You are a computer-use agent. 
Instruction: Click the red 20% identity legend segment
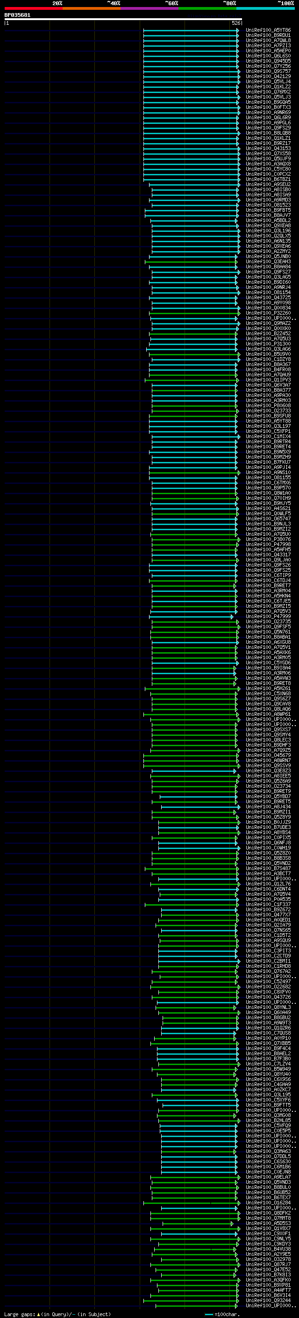click(33, 8)
